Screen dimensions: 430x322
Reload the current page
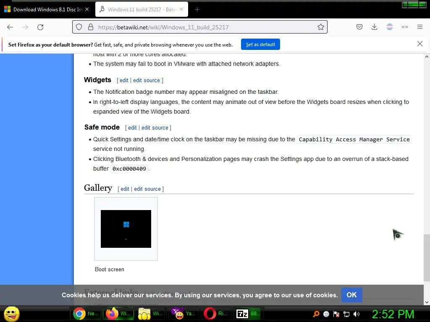pos(40,27)
